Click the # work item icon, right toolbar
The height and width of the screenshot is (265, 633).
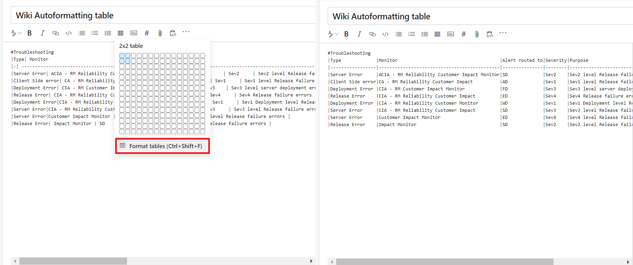point(464,34)
